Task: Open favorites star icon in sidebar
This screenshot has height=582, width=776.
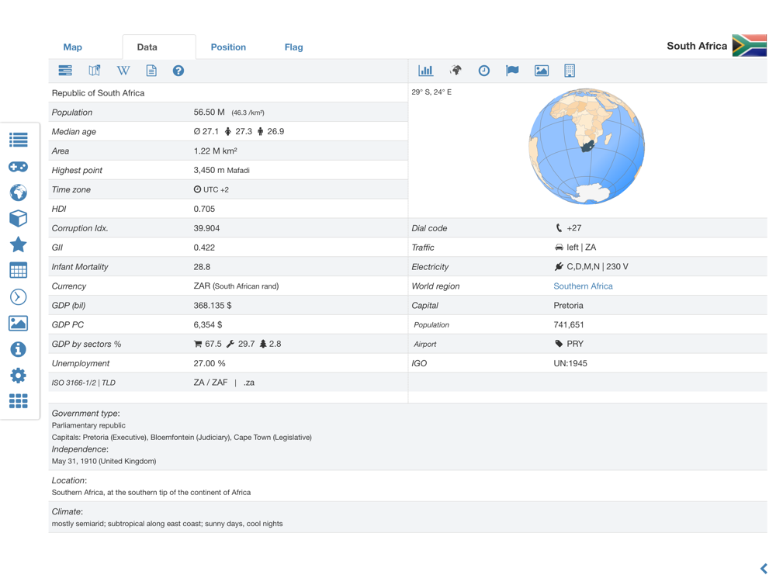Action: coord(19,244)
